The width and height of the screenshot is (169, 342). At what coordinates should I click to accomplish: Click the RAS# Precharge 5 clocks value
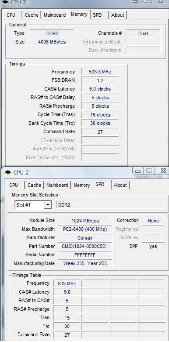tap(100, 106)
